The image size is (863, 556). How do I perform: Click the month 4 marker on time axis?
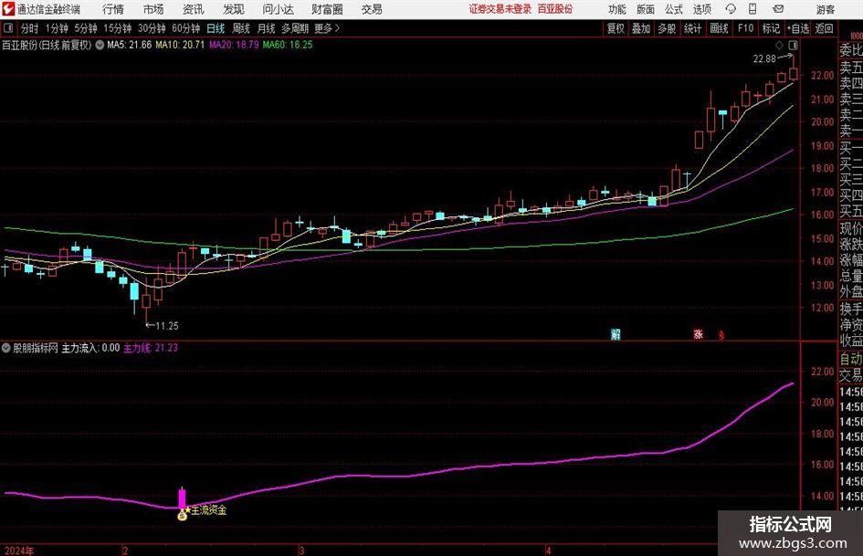(548, 551)
